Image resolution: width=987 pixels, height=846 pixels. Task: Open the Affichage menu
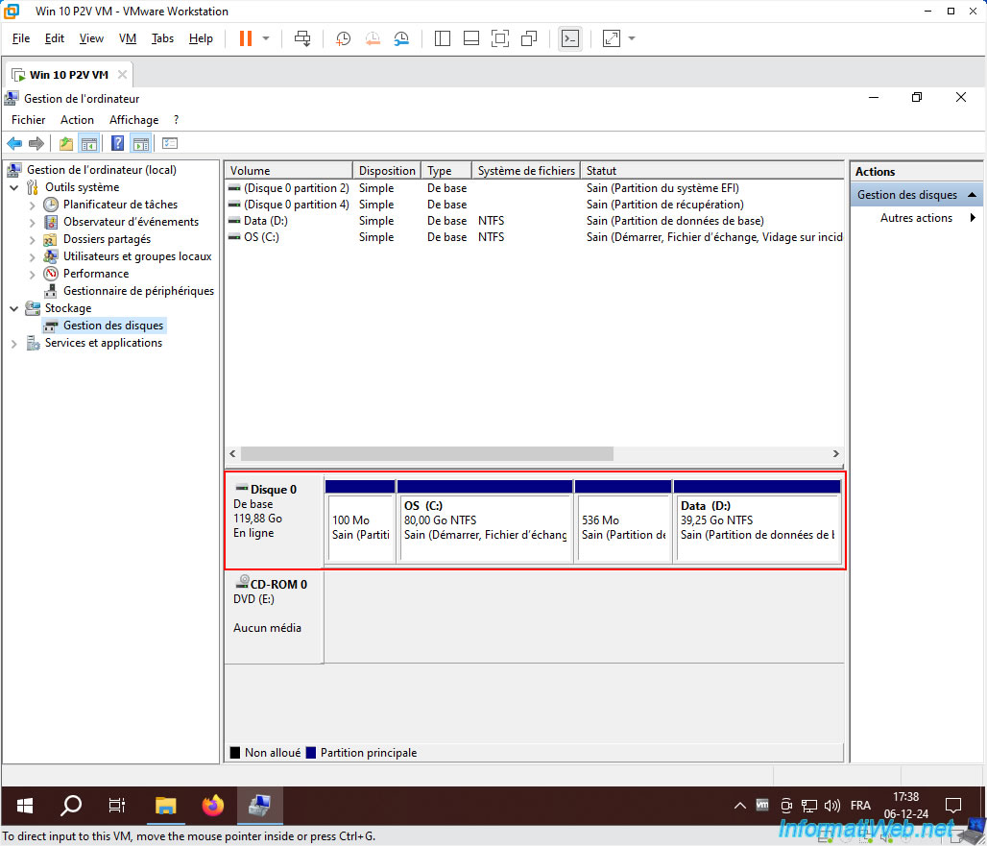[134, 120]
